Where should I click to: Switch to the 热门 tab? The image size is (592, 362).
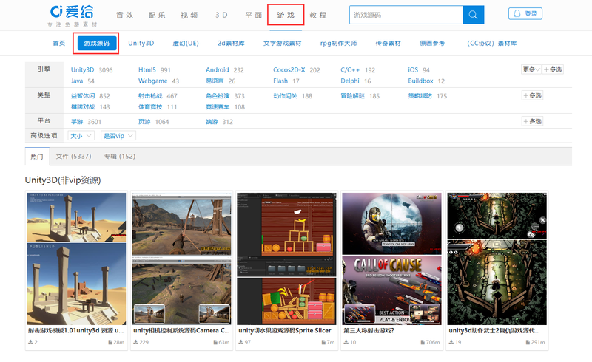click(37, 157)
